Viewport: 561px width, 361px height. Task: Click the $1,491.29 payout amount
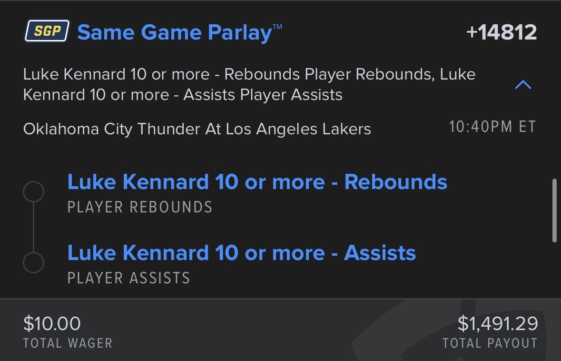click(x=497, y=324)
